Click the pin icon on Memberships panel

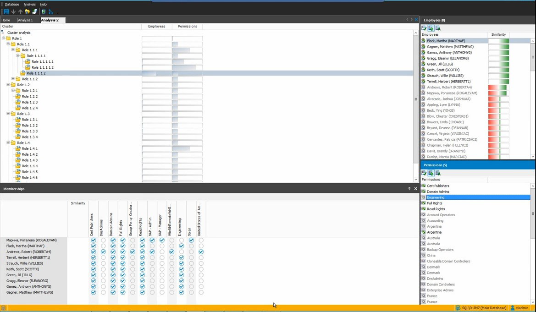pos(409,189)
